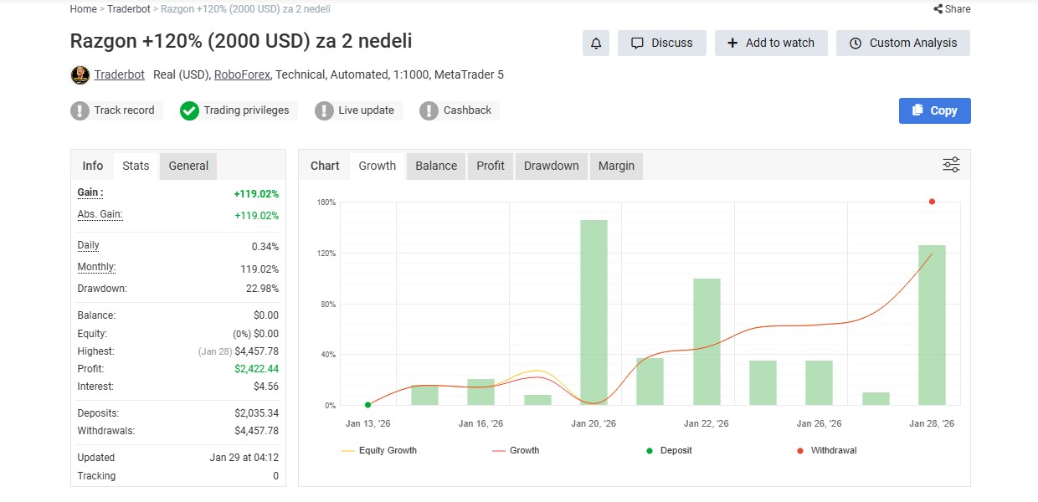Image resolution: width=1038 pixels, height=502 pixels.
Task: Open the Traderbot breadcrumb link
Action: tap(130, 9)
